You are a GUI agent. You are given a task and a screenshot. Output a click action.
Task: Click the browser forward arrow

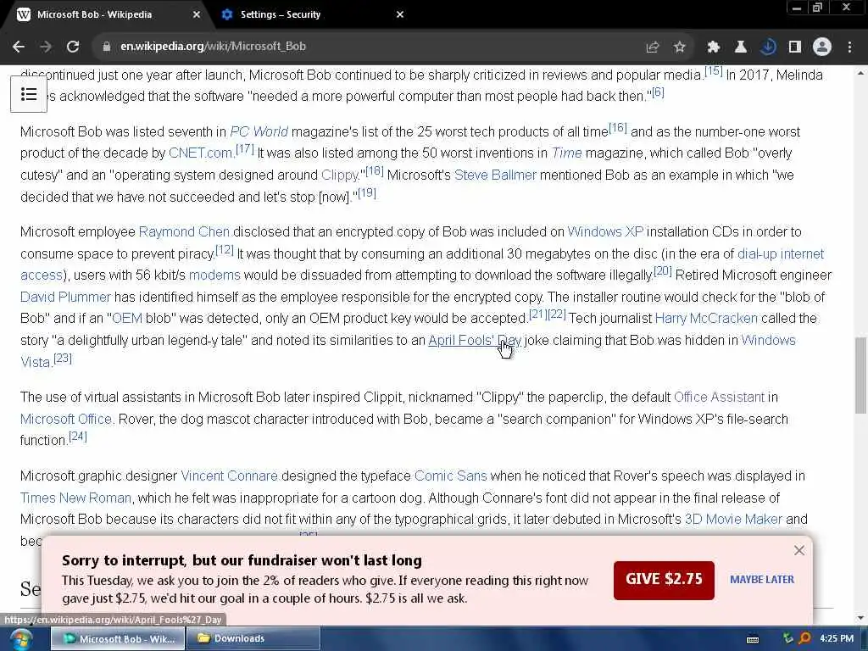point(46,47)
